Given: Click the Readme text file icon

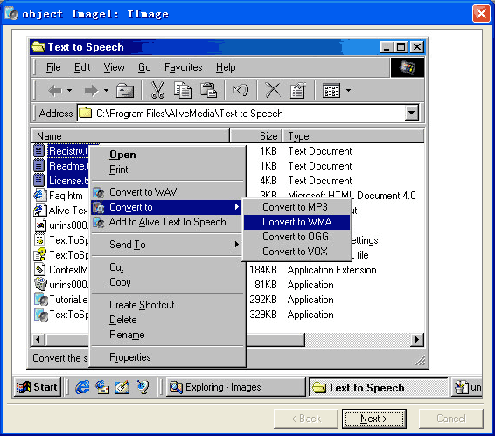Looking at the screenshot, I should pos(39,166).
